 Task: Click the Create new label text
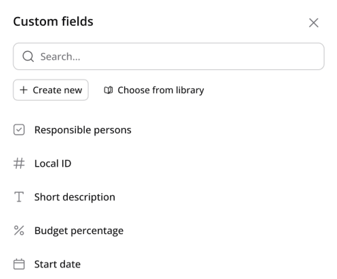pyautogui.click(x=58, y=90)
